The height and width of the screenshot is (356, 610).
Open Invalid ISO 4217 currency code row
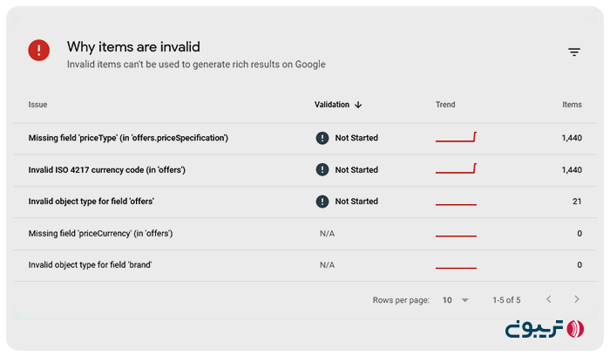coord(106,170)
